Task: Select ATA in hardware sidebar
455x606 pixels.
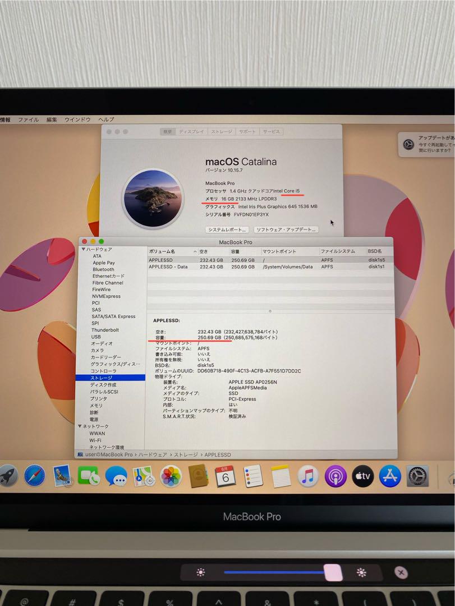Action: pyautogui.click(x=97, y=256)
